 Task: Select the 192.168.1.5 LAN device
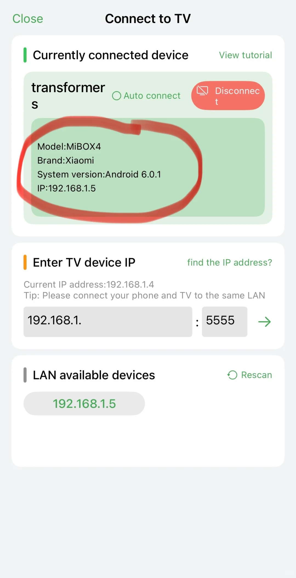(84, 404)
